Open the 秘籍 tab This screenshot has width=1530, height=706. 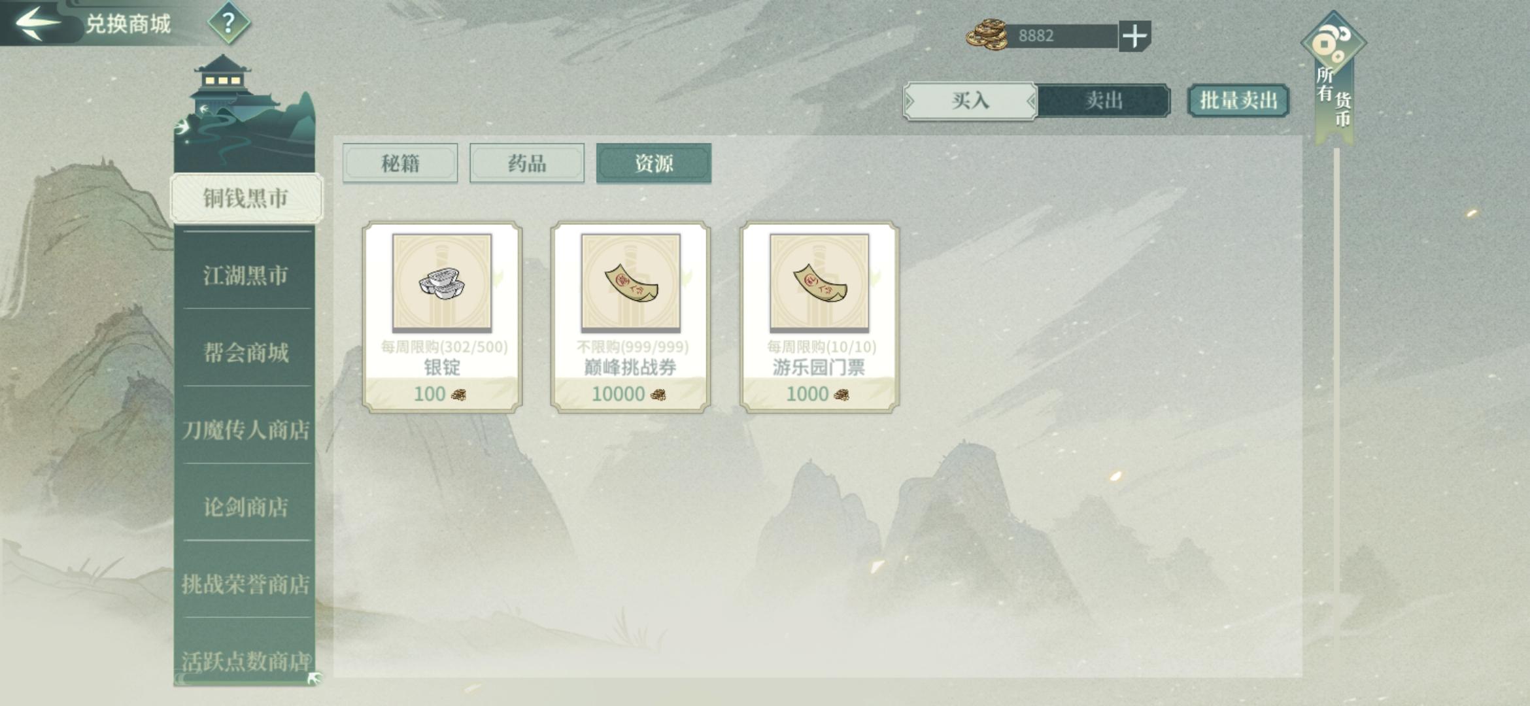(x=400, y=163)
